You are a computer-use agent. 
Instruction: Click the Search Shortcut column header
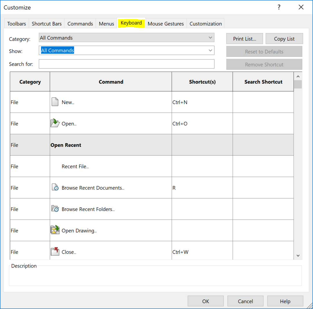tap(263, 82)
